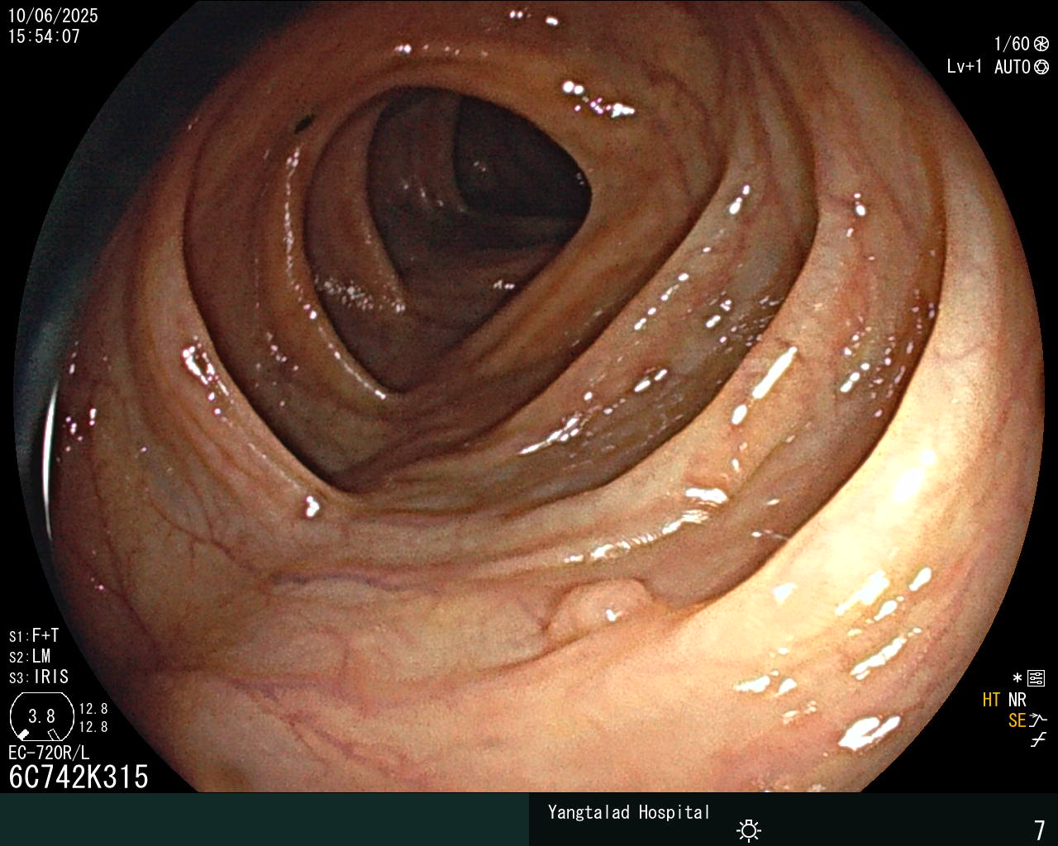Screen dimensions: 1058x846
Task: Click the small polyp on the colon fold
Action: [601, 613]
